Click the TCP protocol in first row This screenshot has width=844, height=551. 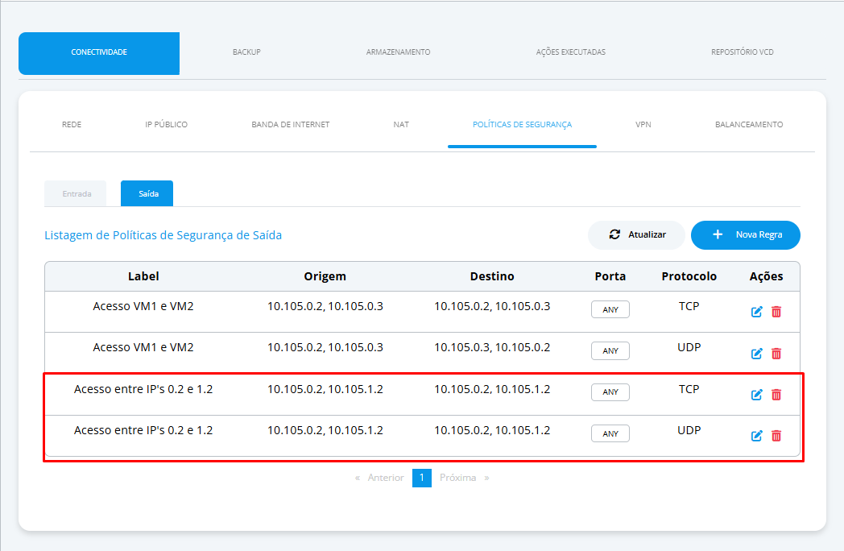coord(689,306)
